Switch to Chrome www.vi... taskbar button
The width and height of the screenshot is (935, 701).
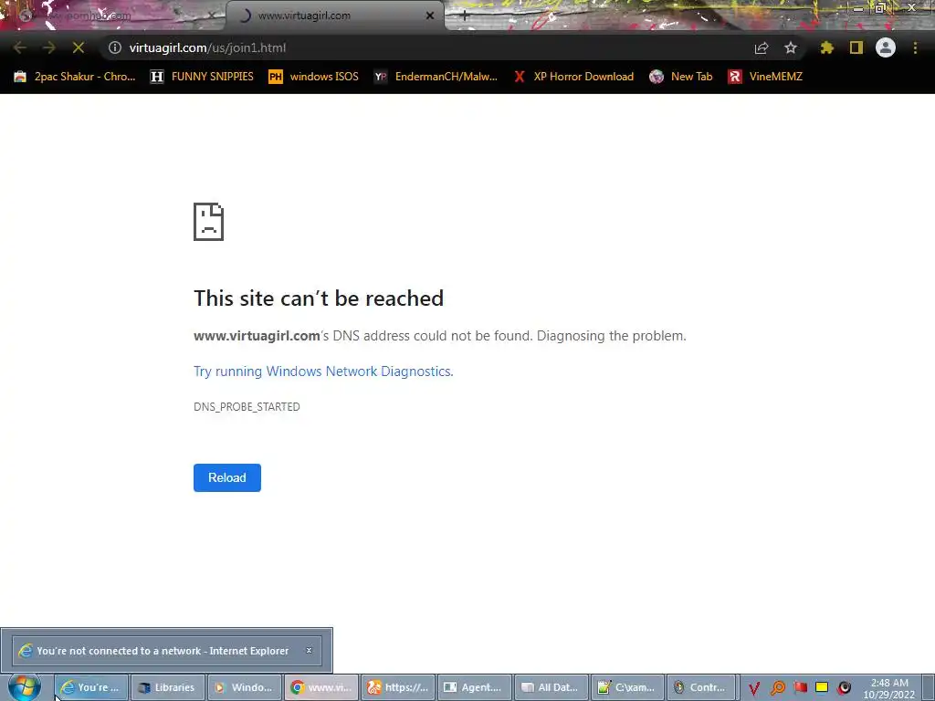coord(320,687)
